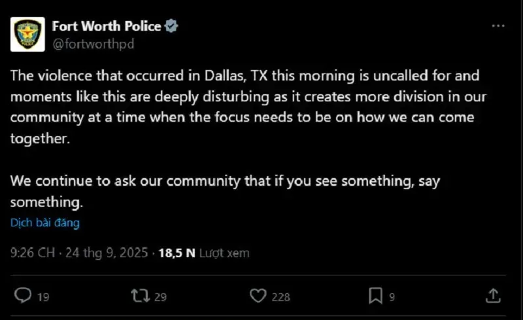Open the 18,5 N view count
The width and height of the screenshot is (523, 320).
point(177,253)
